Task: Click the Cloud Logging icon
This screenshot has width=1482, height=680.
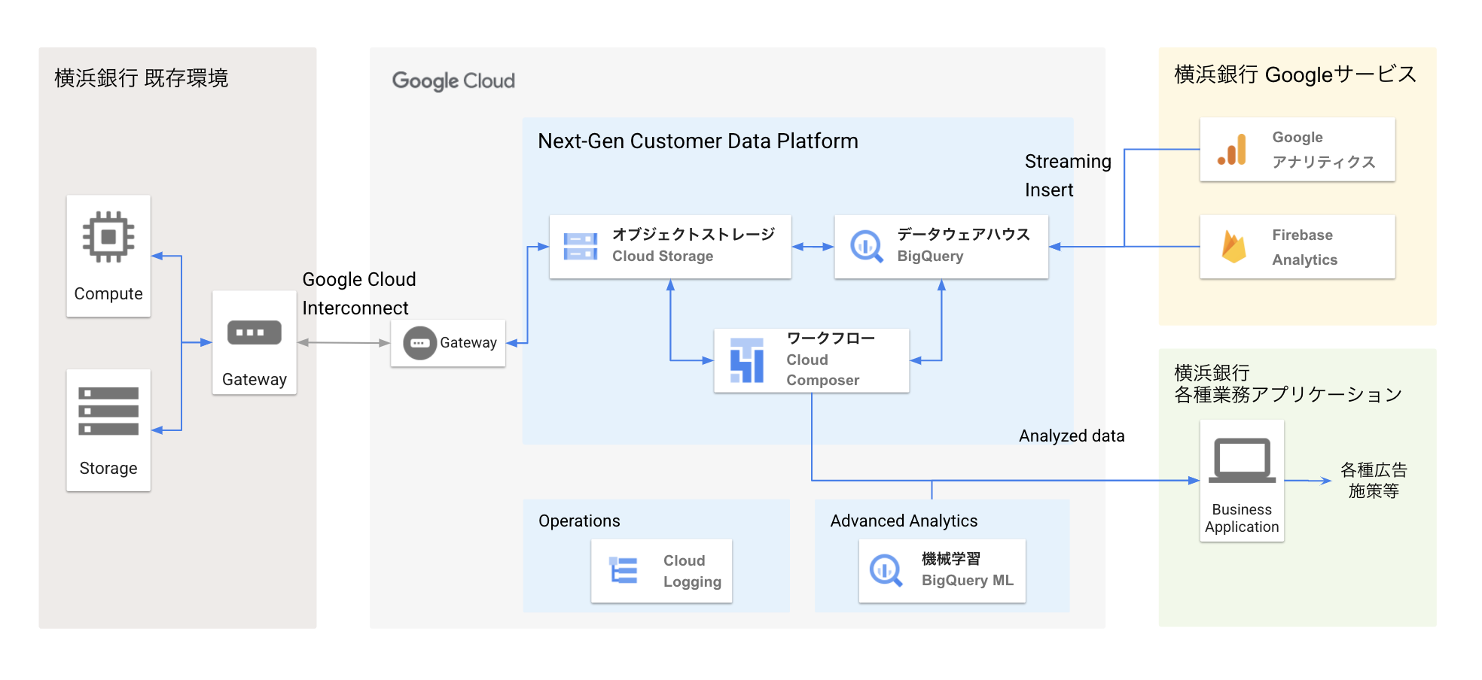Action: (624, 571)
